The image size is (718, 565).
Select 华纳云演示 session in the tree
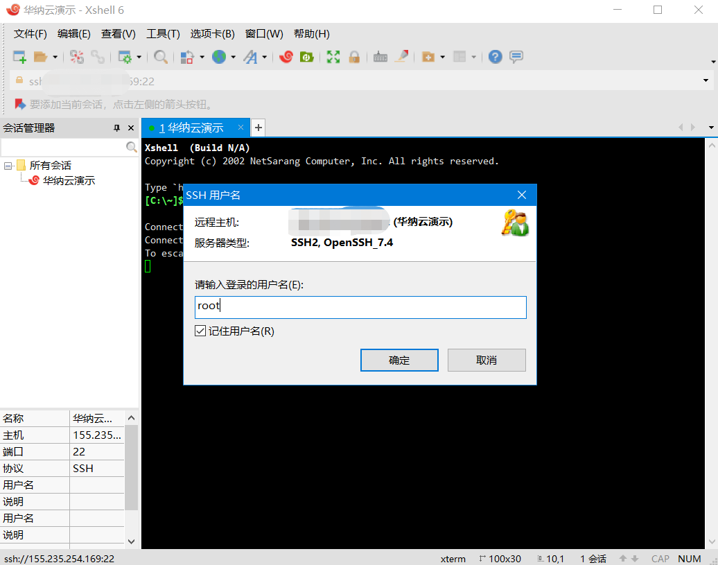pyautogui.click(x=69, y=181)
